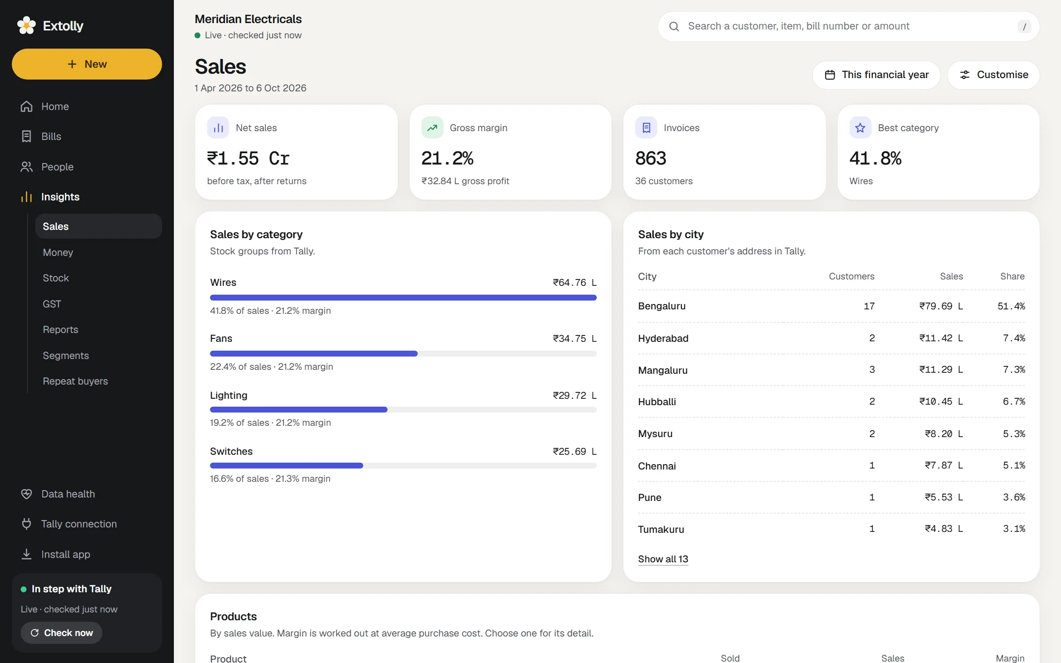Click the Margin column header in Products
This screenshot has height=663, width=1061.
(x=1010, y=658)
